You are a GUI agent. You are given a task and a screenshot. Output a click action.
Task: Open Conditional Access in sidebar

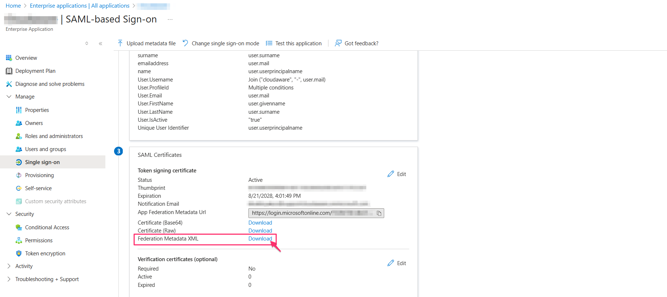tap(47, 227)
